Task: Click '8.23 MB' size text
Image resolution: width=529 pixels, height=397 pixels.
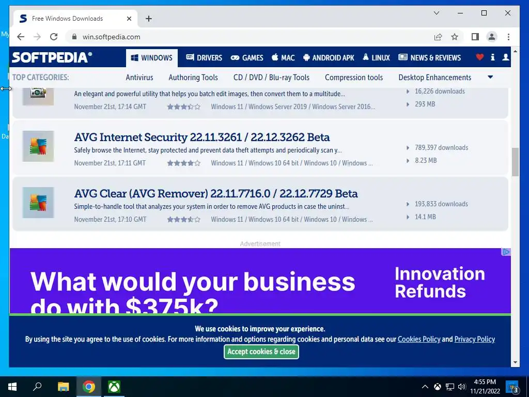Action: [x=426, y=160]
